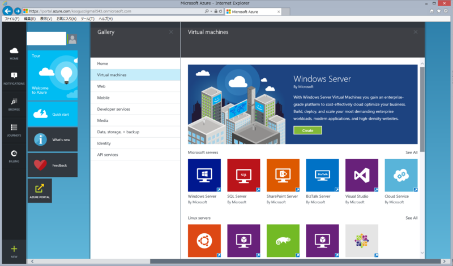The height and width of the screenshot is (266, 453).
Task: Select Home in Gallery list
Action: tap(135, 63)
